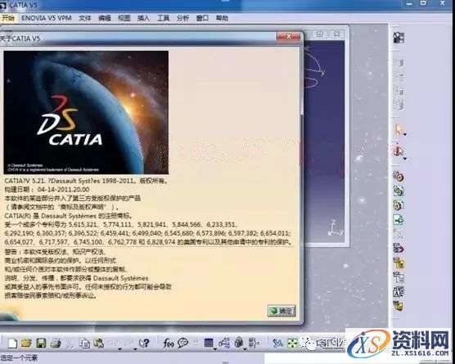This screenshot has height=364, width=455.
Task: Click the red selection tool below the Select arrow
Action: (399, 151)
